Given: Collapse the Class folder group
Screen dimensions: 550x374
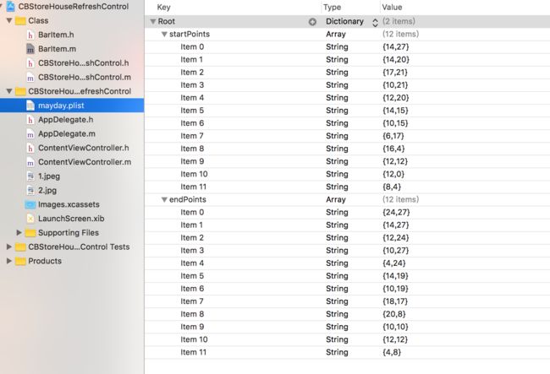Looking at the screenshot, I should [9, 20].
